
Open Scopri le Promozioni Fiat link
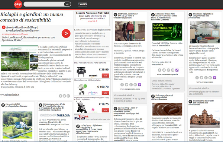[x=93, y=13]
